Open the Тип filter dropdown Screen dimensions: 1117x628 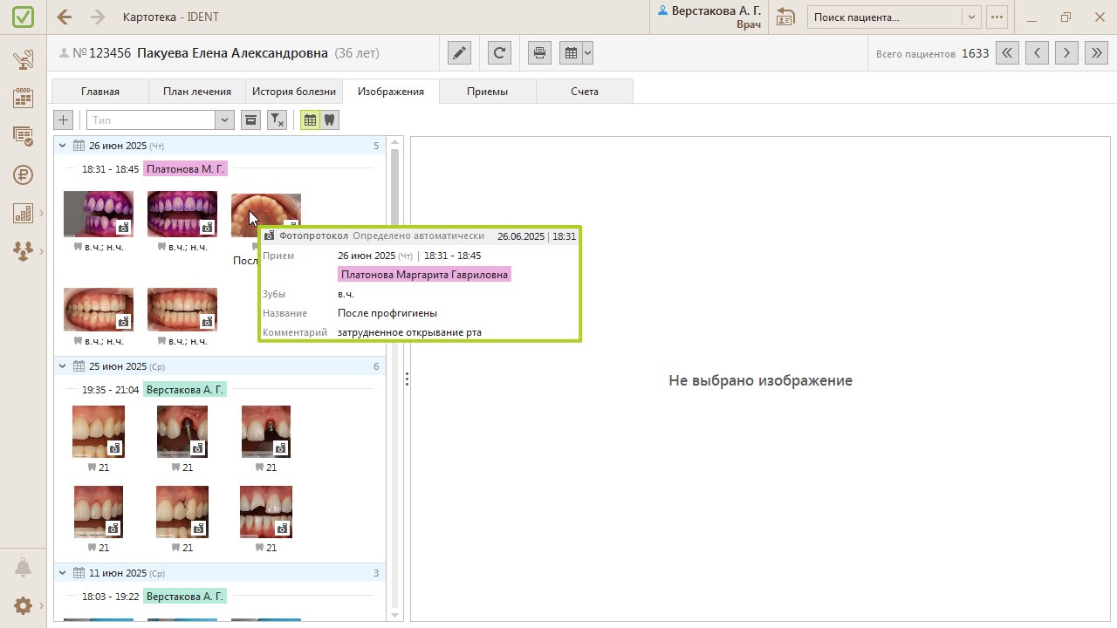tap(224, 120)
